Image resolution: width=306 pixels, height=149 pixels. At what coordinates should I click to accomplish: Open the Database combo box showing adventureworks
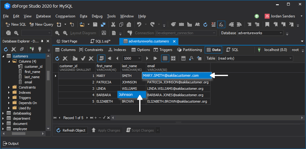pos(260,33)
